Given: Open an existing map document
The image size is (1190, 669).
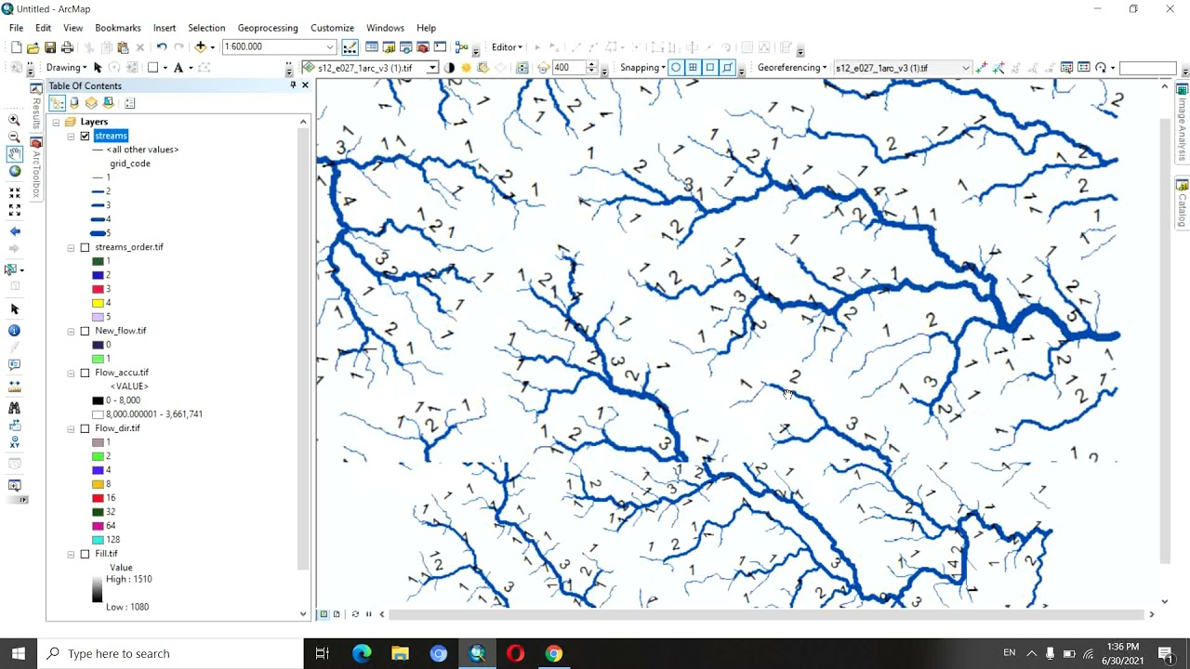Looking at the screenshot, I should pos(33,47).
